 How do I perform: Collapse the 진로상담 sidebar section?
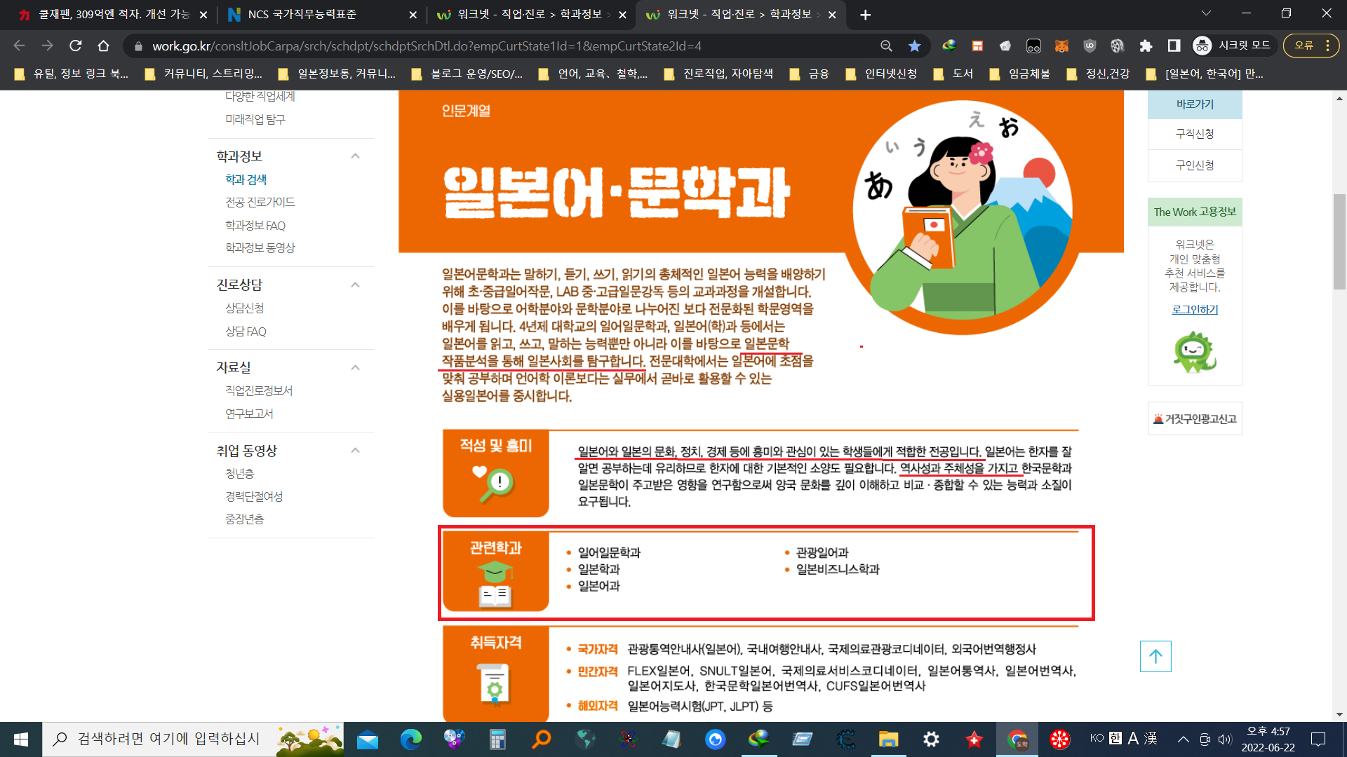click(355, 285)
